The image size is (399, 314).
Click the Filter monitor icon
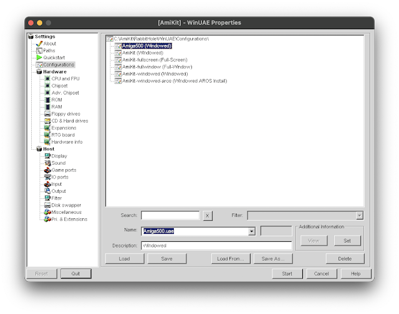pyautogui.click(x=47, y=198)
